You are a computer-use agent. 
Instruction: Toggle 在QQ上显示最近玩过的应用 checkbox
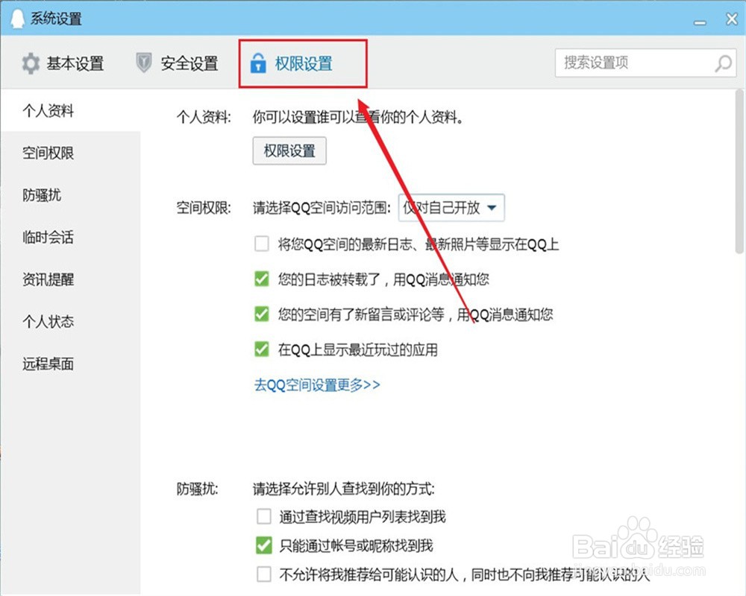pyautogui.click(x=262, y=349)
